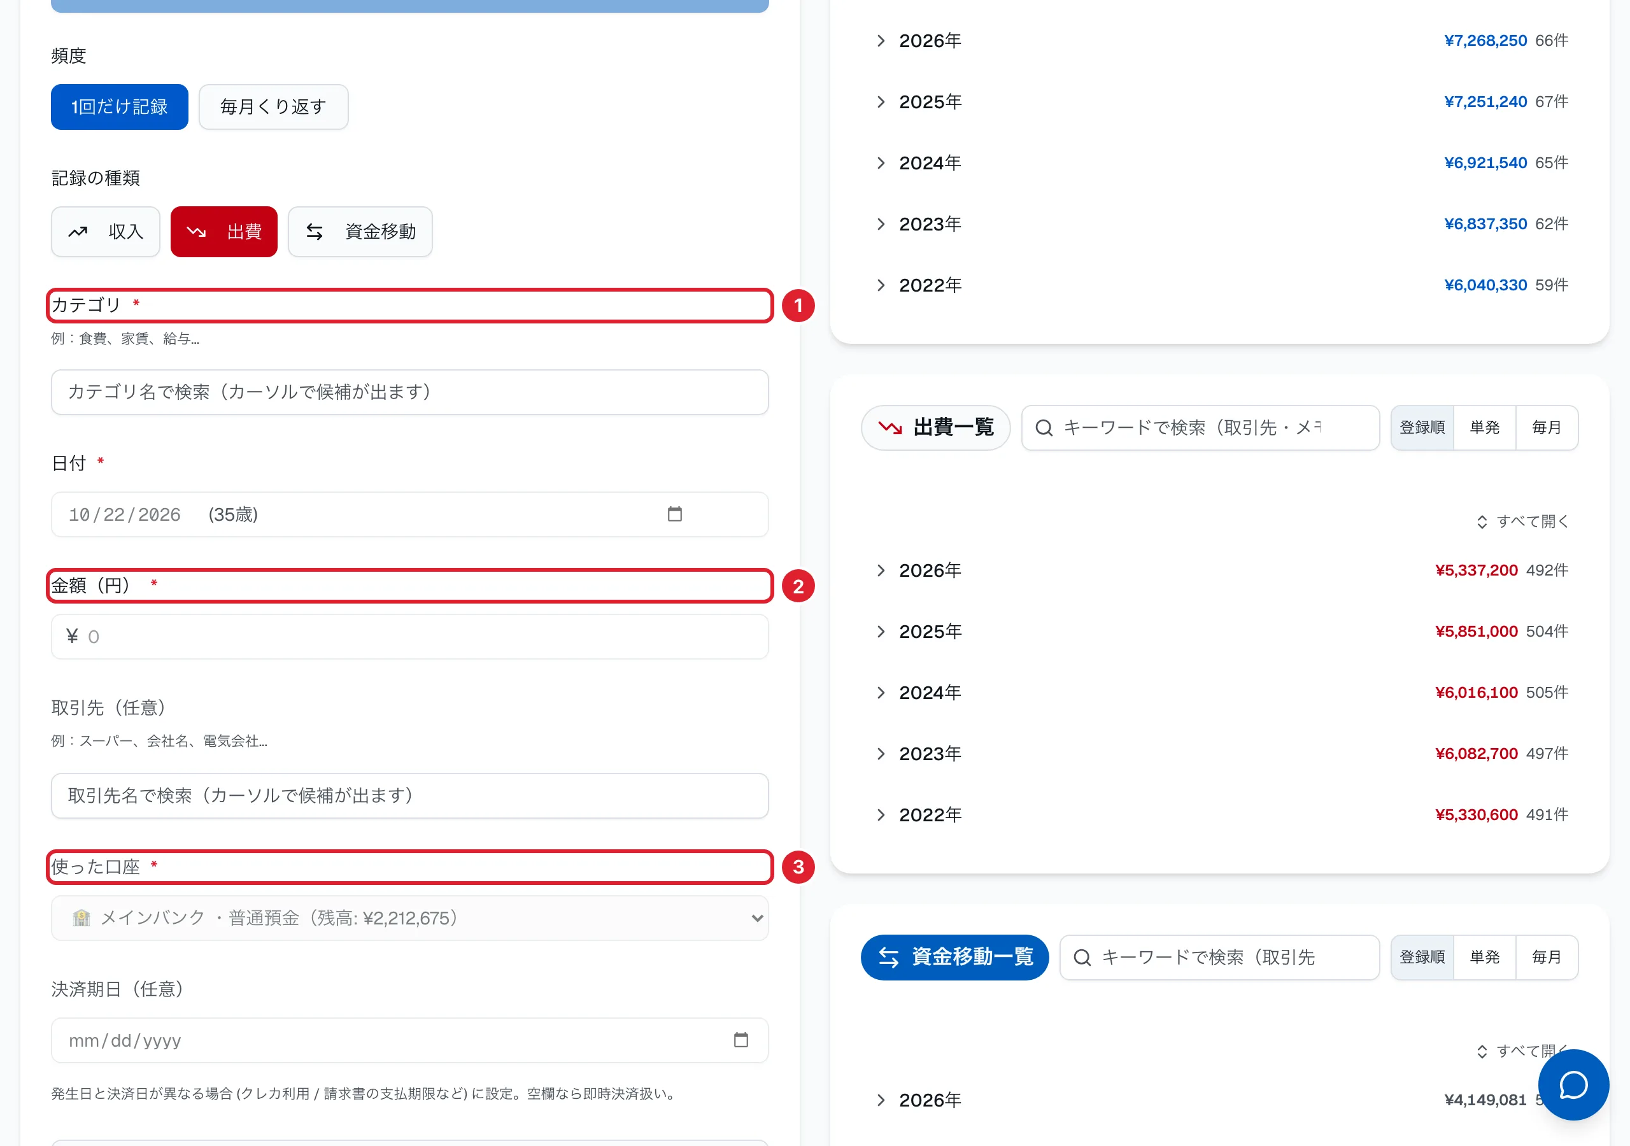The height and width of the screenshot is (1146, 1630).
Task: Click the すべて開く arrows icon under 出費一覧
Action: (1482, 522)
